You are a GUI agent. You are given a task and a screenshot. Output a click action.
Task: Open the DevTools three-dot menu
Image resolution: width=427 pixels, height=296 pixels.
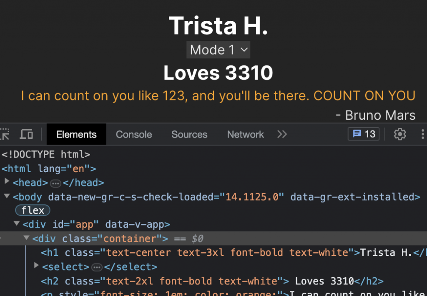[422, 134]
